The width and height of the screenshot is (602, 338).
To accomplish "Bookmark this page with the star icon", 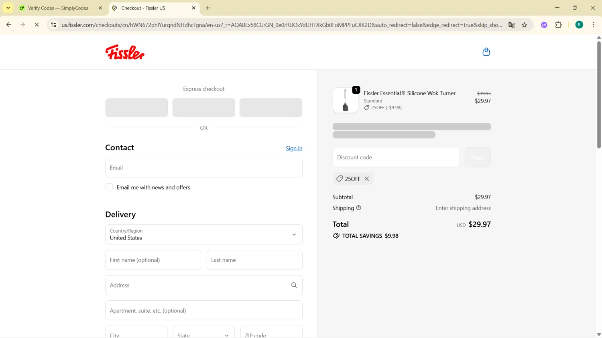I will (525, 25).
